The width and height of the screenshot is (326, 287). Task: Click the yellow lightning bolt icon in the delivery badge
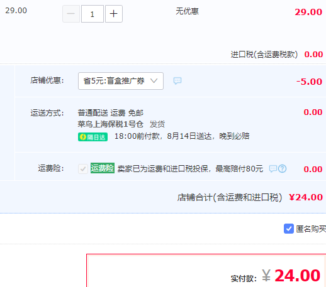coord(83,137)
